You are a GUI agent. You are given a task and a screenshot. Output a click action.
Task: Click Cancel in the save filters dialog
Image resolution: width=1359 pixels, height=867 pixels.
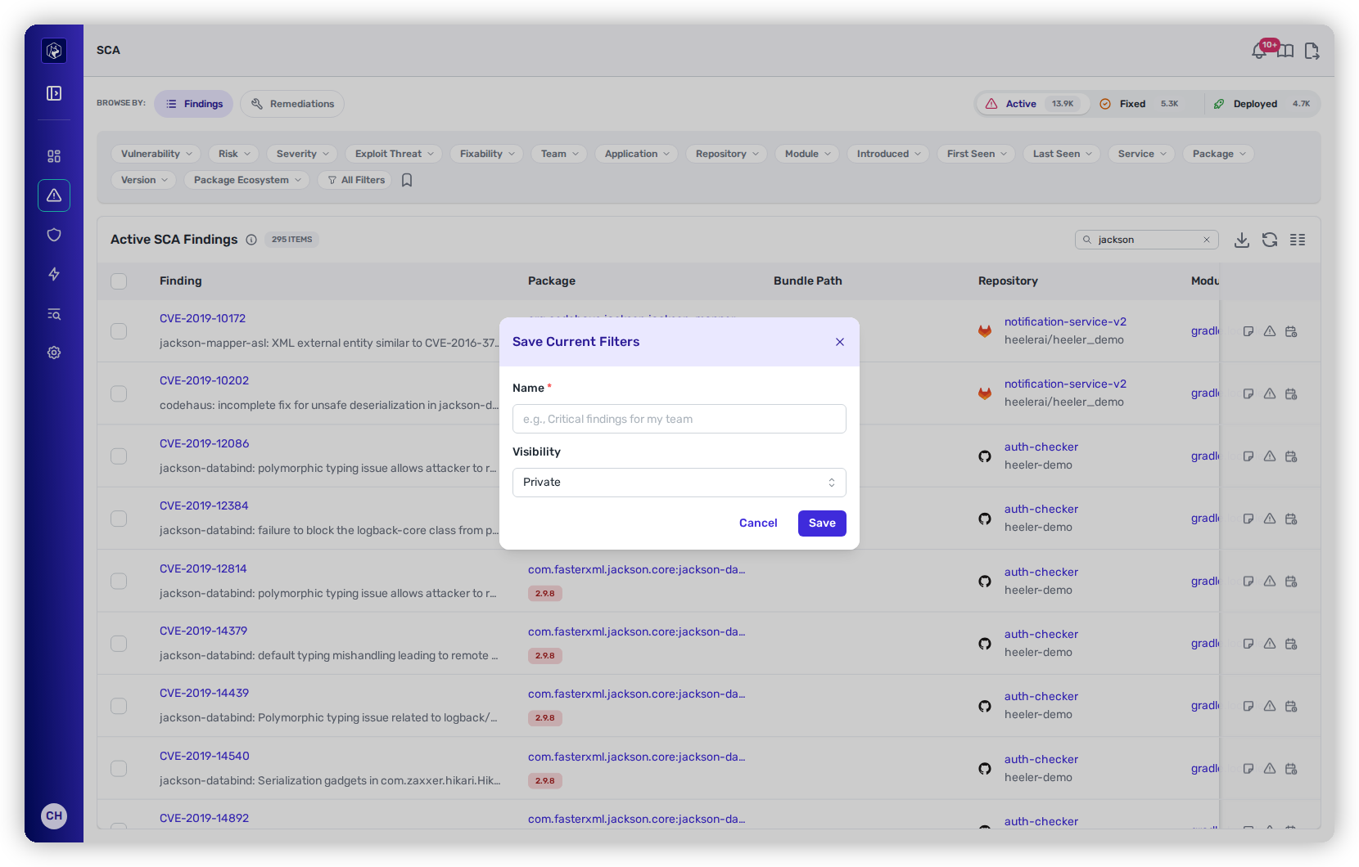click(758, 523)
